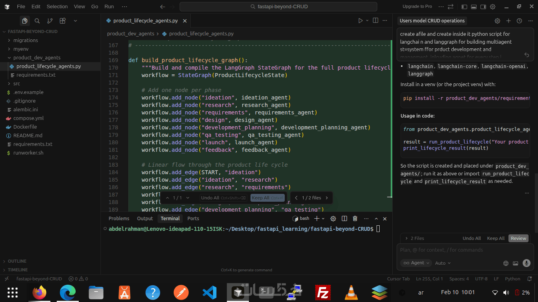This screenshot has height=302, width=538.
Task: Open FileZilla from the dock
Action: tap(323, 293)
